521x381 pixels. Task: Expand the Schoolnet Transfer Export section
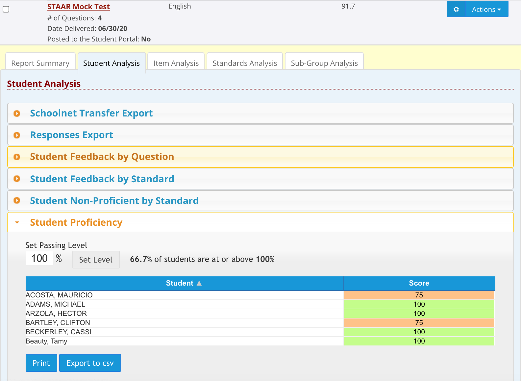pos(91,114)
